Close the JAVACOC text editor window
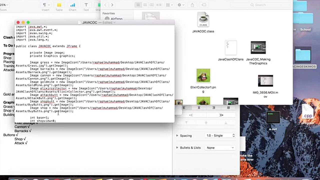 click(18, 22)
